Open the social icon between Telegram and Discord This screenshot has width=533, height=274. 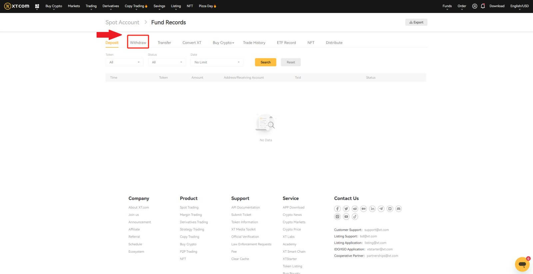pyautogui.click(x=390, y=209)
